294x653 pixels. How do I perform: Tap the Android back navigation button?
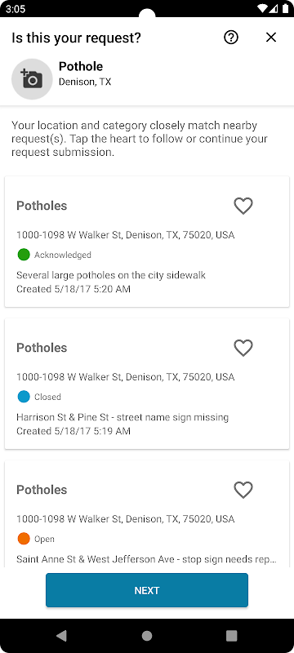61,636
